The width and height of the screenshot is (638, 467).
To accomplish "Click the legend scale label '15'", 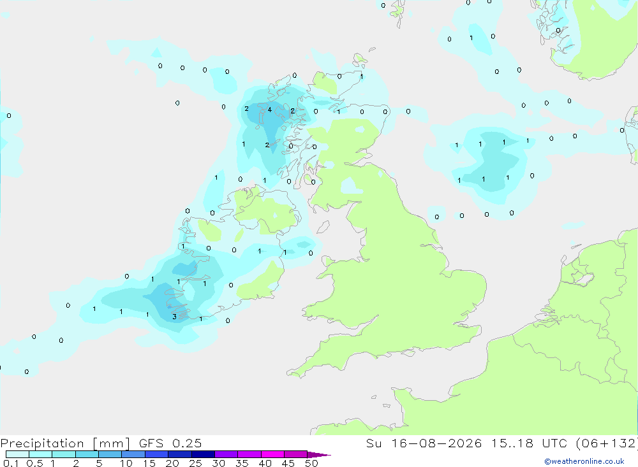I will coord(149,463).
